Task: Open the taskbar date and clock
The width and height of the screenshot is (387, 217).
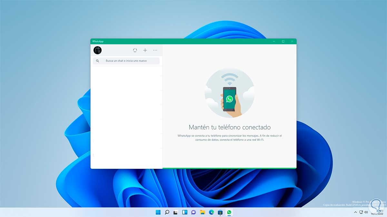Action: (376, 212)
